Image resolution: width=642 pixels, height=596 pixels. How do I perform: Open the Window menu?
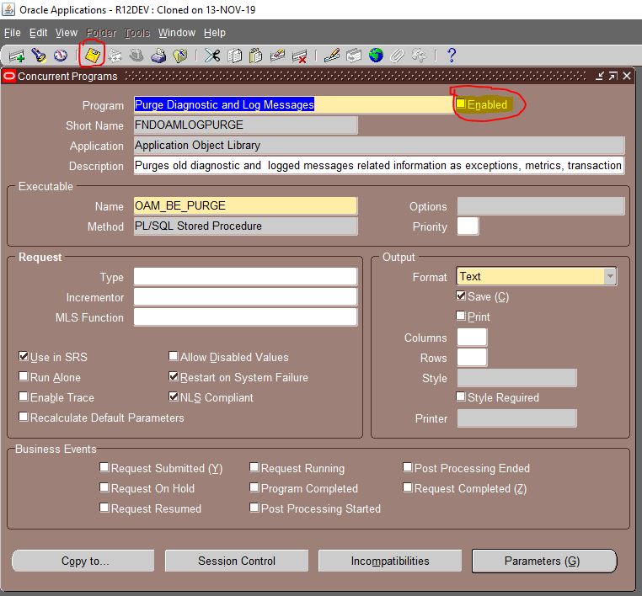(176, 33)
